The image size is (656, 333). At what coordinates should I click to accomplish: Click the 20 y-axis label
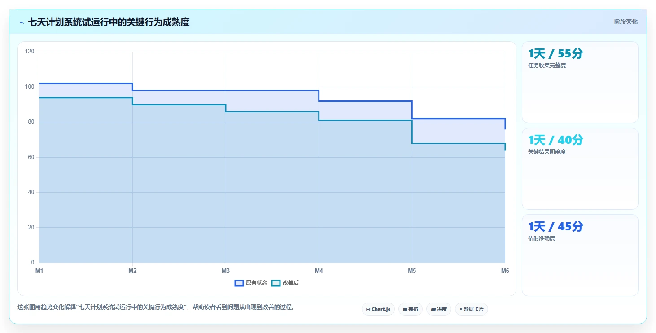point(31,227)
